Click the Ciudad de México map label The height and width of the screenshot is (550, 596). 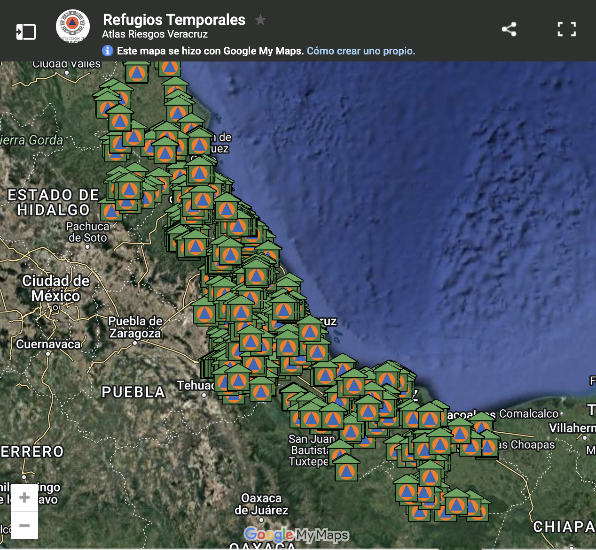pyautogui.click(x=55, y=288)
